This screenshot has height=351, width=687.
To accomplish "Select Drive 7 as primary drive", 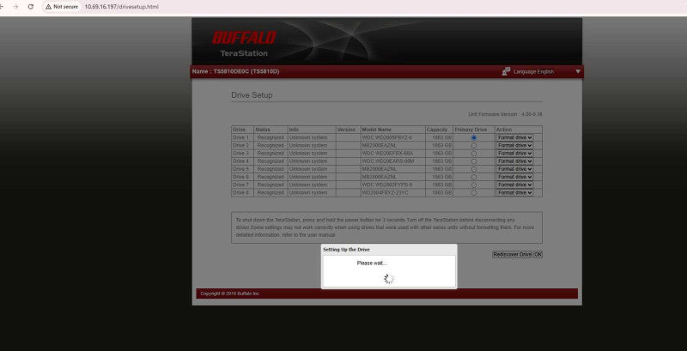I will (474, 185).
